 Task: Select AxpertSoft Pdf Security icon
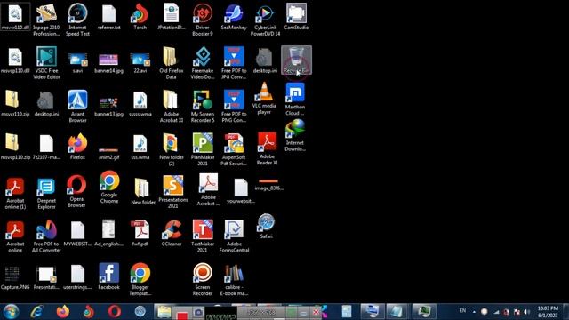[234, 149]
